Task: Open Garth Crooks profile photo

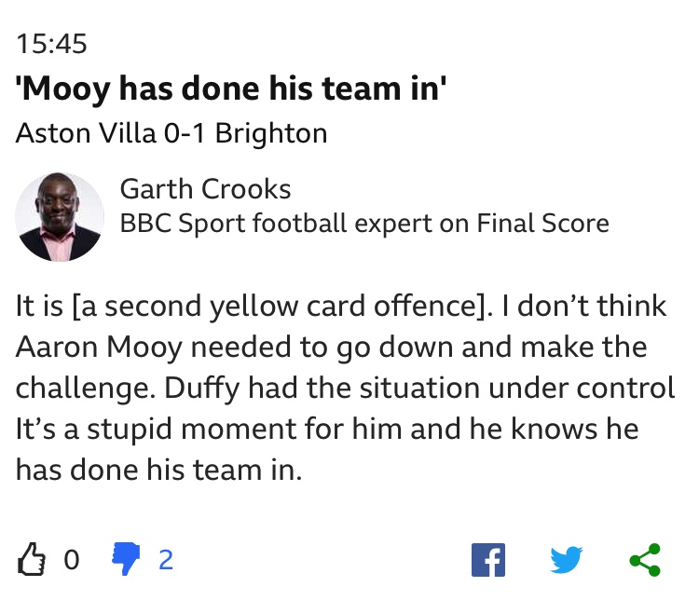Action: point(60,216)
